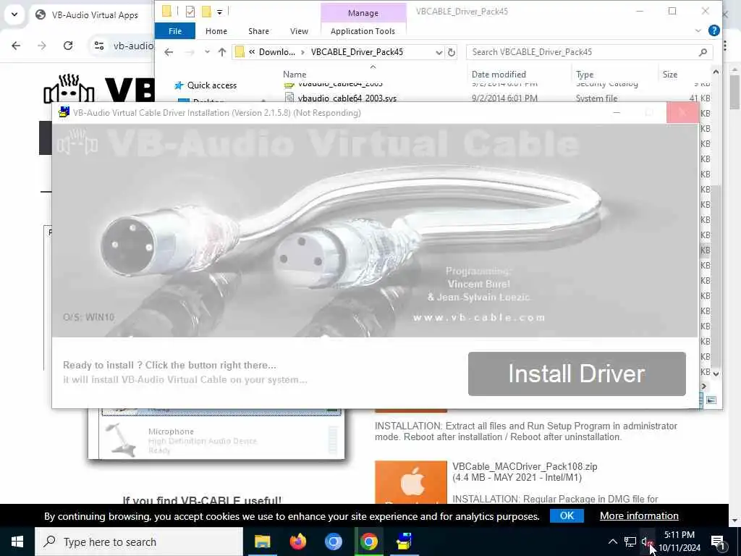Viewport: 741px width, 556px height.
Task: Click the properties checkmark icon in title bar
Action: [x=190, y=12]
